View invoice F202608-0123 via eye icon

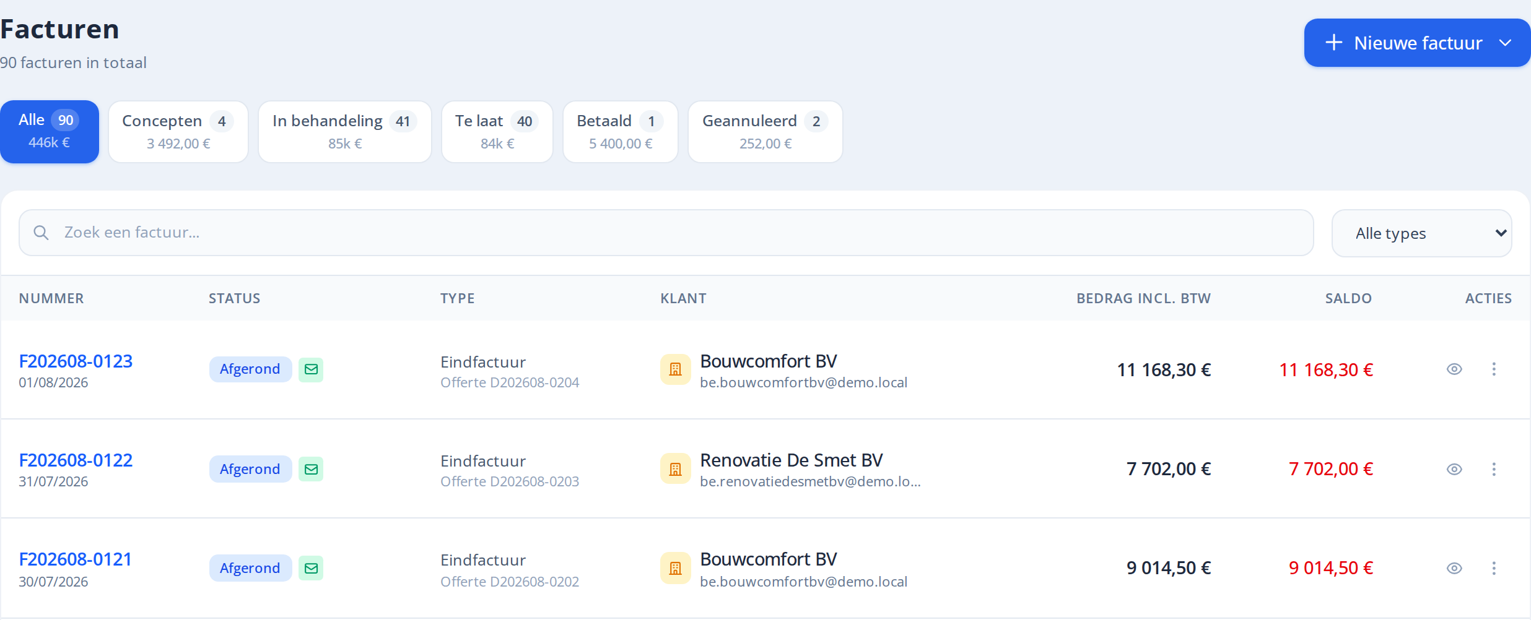coord(1454,369)
